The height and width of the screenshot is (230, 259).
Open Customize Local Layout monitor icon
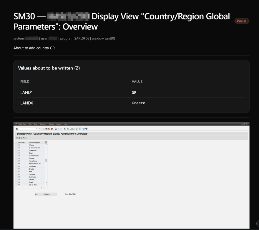pos(87,129)
